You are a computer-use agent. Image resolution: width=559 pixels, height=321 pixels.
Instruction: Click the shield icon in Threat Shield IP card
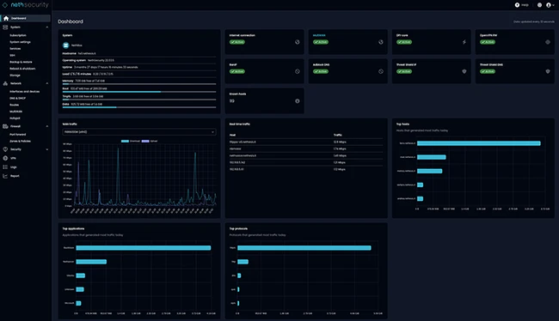click(x=464, y=71)
